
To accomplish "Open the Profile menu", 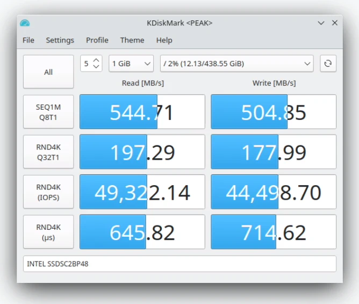I will 97,40.
